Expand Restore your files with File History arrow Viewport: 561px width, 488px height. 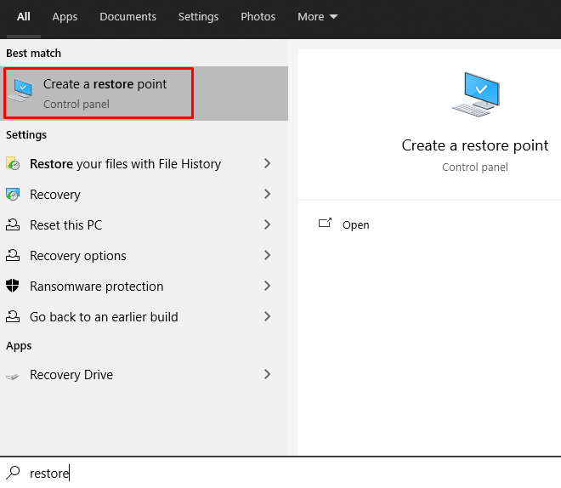click(x=267, y=163)
